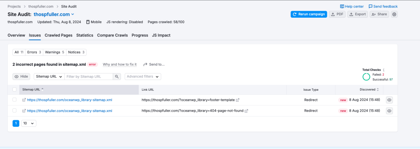Open the thospfuller.com project dropdown chevron

pyautogui.click(x=73, y=14)
